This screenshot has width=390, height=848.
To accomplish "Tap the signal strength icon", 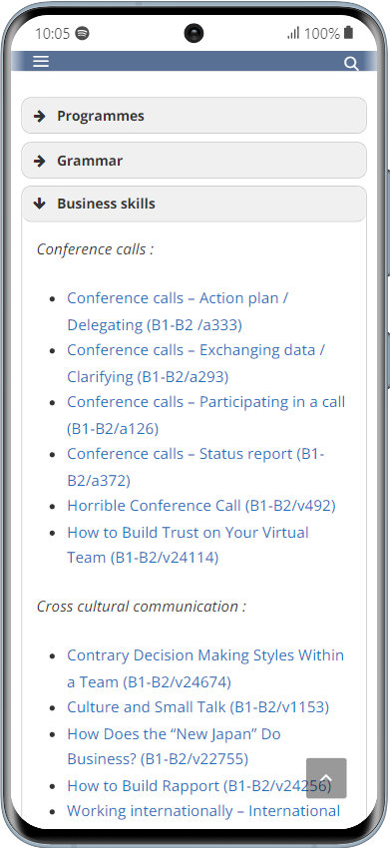I will coord(293,34).
